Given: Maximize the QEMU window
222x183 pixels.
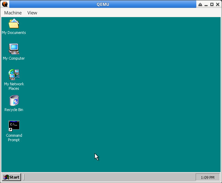Looking at the screenshot, I should (x=212, y=4).
